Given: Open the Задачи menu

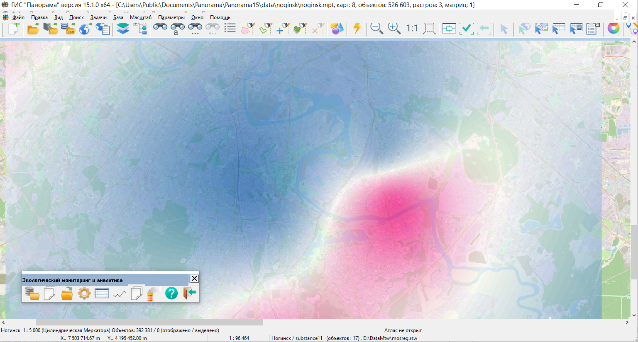Looking at the screenshot, I should click(98, 17).
